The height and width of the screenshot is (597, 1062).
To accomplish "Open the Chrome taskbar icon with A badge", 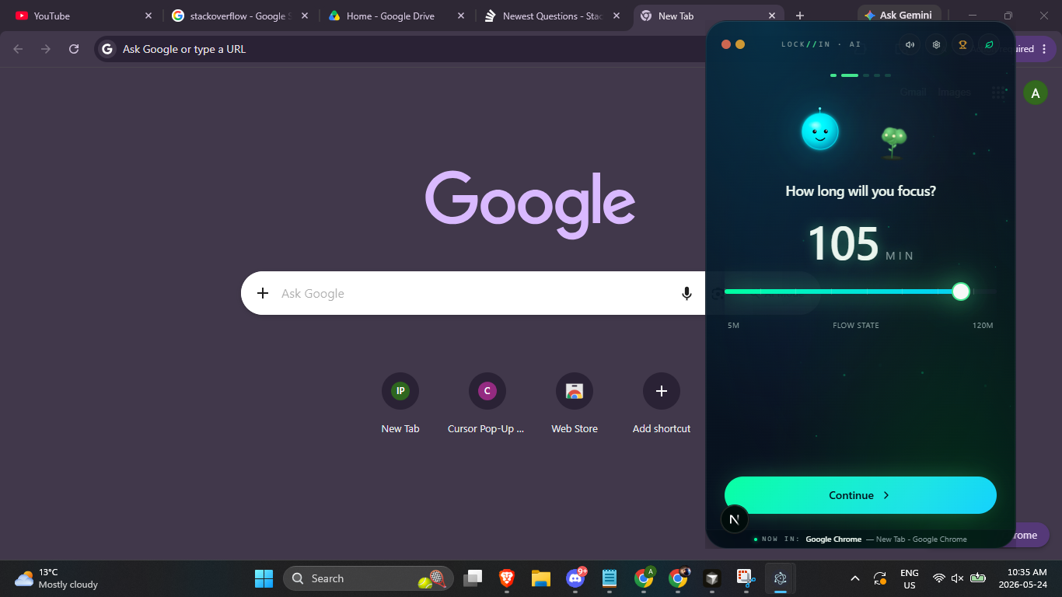I will [x=644, y=578].
